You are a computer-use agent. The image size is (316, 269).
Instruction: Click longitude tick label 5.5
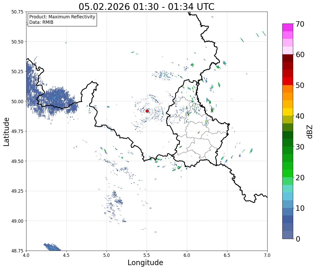coord(147,255)
